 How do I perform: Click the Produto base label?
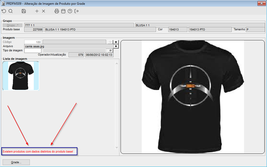11,29
